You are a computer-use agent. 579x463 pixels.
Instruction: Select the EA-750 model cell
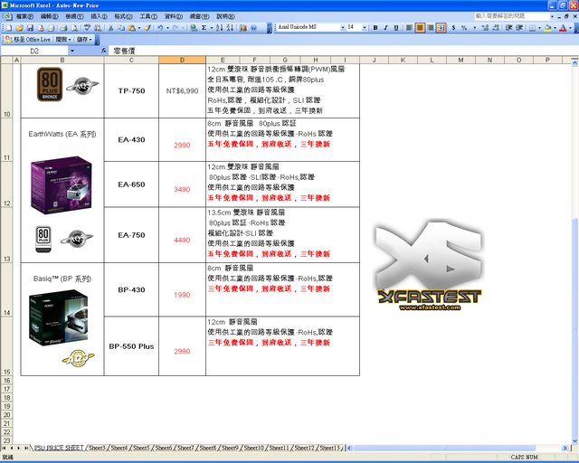tap(131, 235)
